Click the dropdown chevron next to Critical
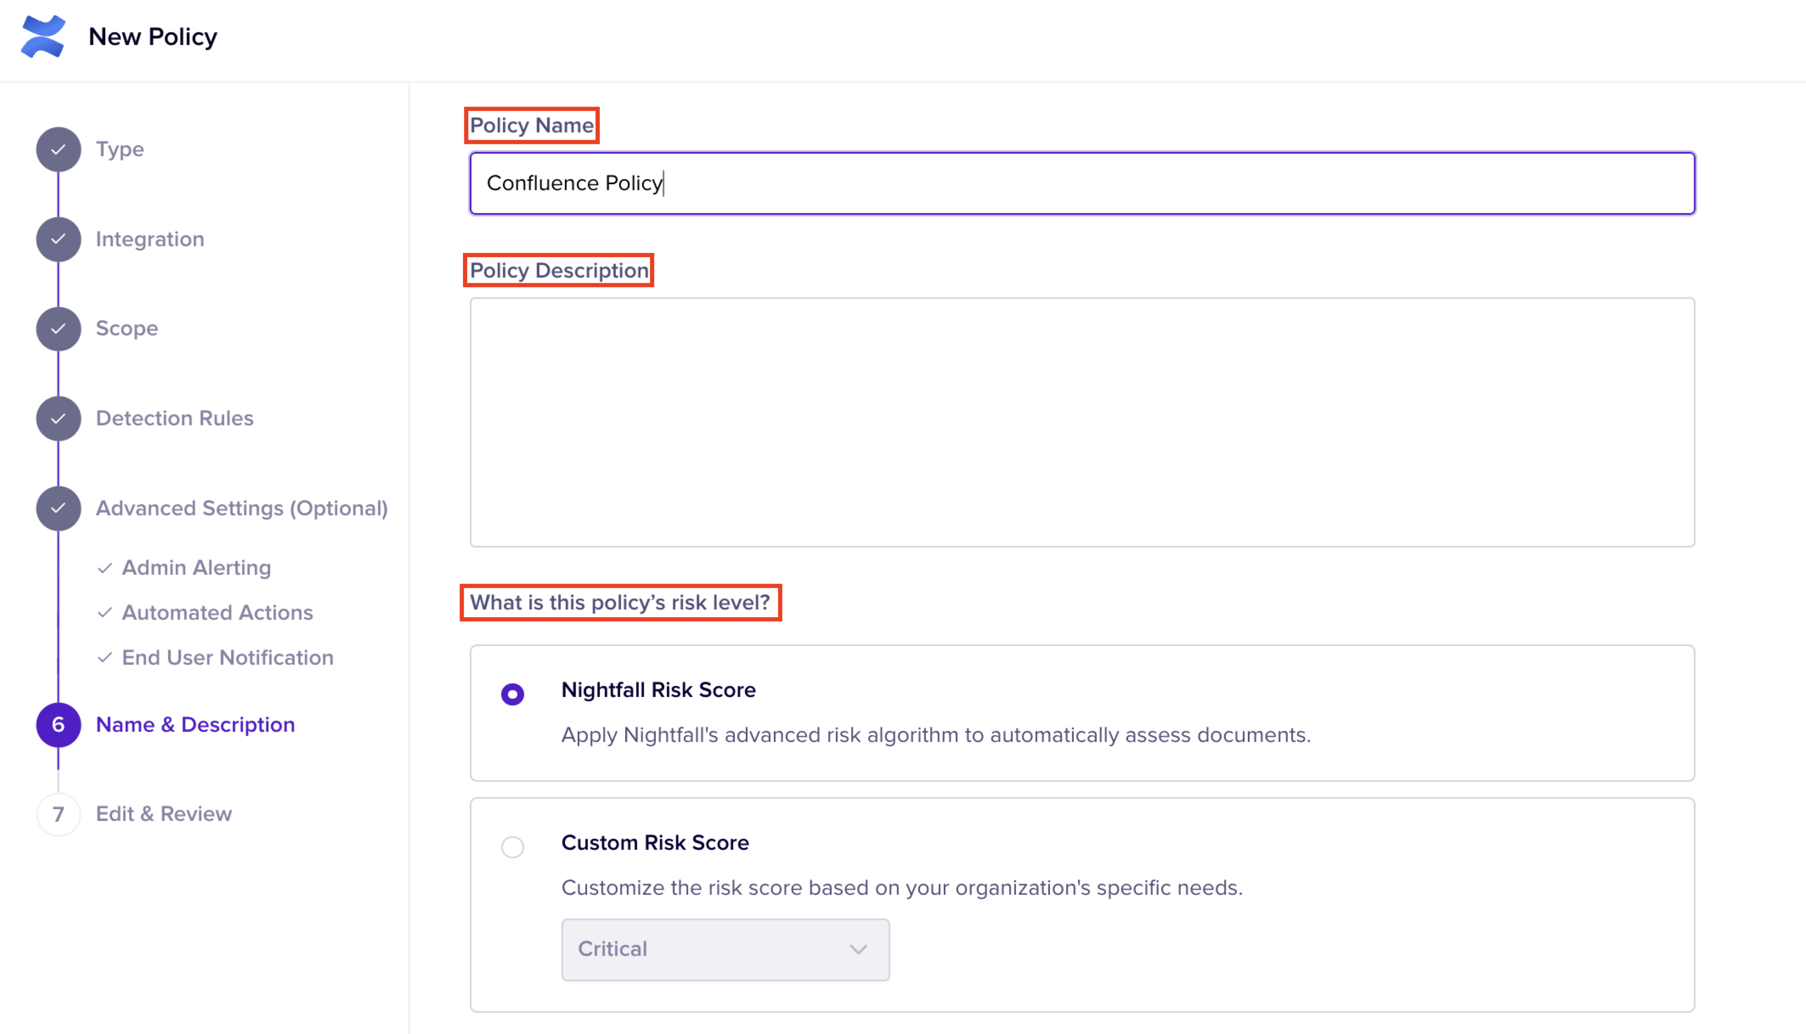The width and height of the screenshot is (1806, 1034). 858,950
